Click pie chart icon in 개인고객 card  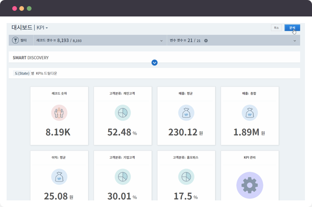click(123, 113)
